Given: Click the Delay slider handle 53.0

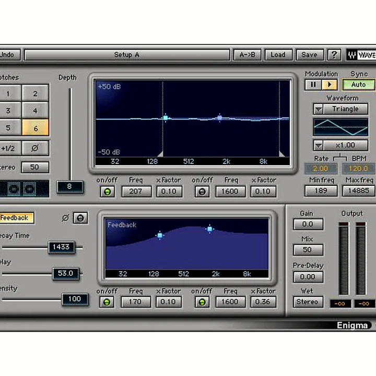Looking at the screenshot, I should coord(66,274).
